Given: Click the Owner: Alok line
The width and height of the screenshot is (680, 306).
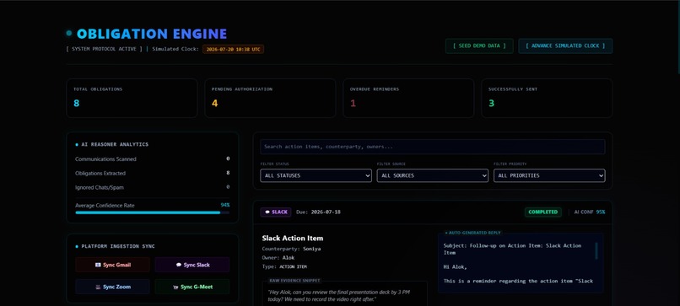Looking at the screenshot, I should [278, 257].
